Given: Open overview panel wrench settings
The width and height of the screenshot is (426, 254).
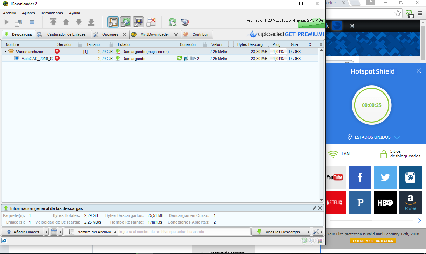Looking at the screenshot, I should tap(315, 208).
